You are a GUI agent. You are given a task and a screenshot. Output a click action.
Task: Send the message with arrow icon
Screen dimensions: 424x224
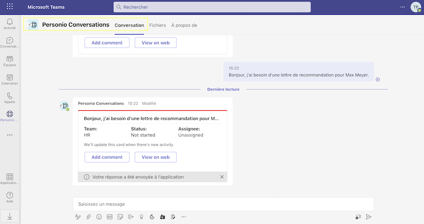pyautogui.click(x=369, y=217)
